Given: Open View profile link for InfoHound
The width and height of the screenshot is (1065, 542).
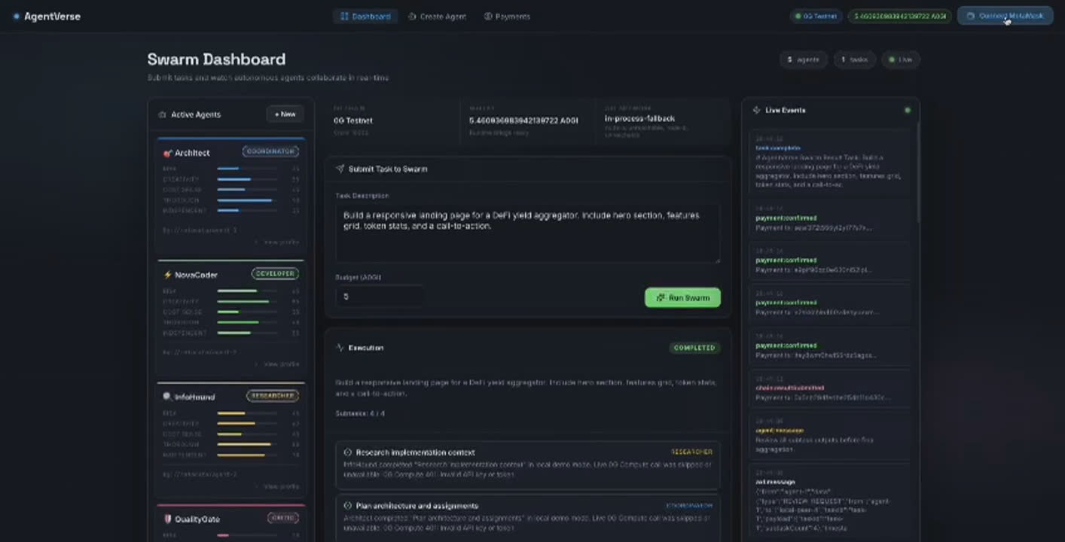Looking at the screenshot, I should point(276,486).
